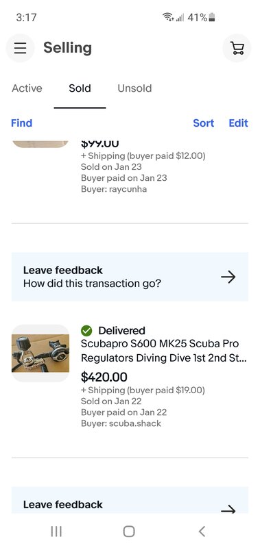Screen dimensions: 260x548
Task: Open the Sort options
Action: click(x=204, y=123)
